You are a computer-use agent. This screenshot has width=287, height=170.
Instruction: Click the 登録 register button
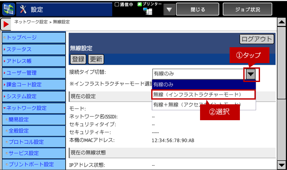pyautogui.click(x=78, y=59)
